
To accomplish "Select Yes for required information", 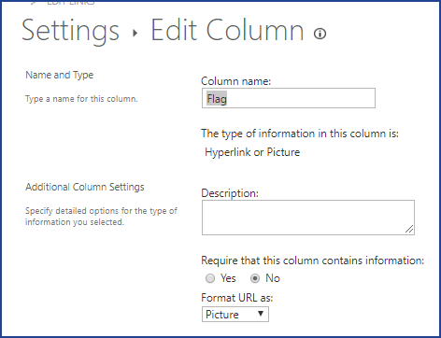I will 210,278.
